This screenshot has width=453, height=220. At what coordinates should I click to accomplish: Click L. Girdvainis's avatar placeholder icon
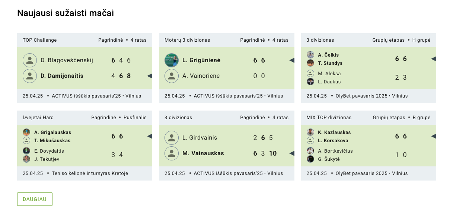(x=172, y=138)
